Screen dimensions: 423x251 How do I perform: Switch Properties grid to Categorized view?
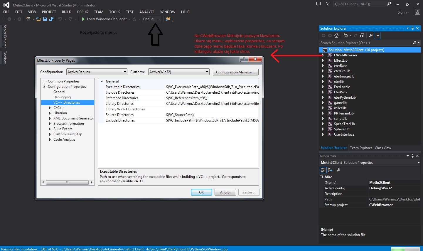[x=323, y=170]
